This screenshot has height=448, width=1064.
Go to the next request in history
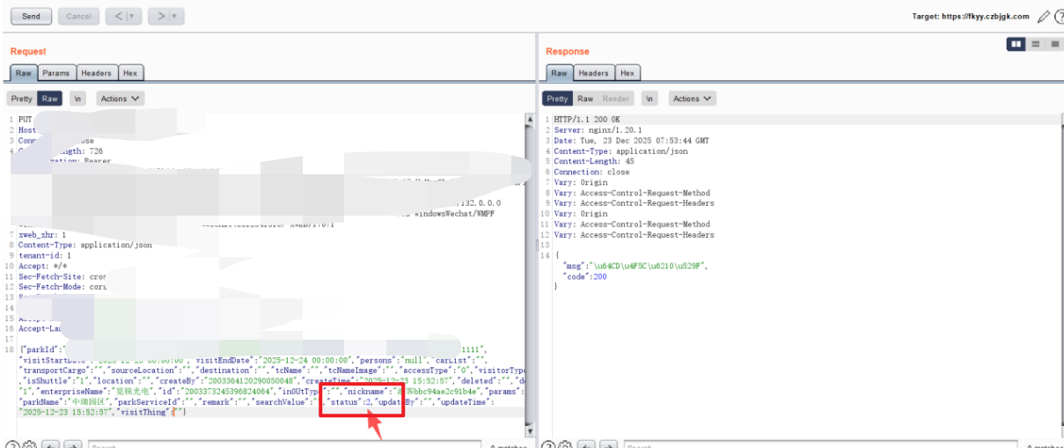point(160,16)
